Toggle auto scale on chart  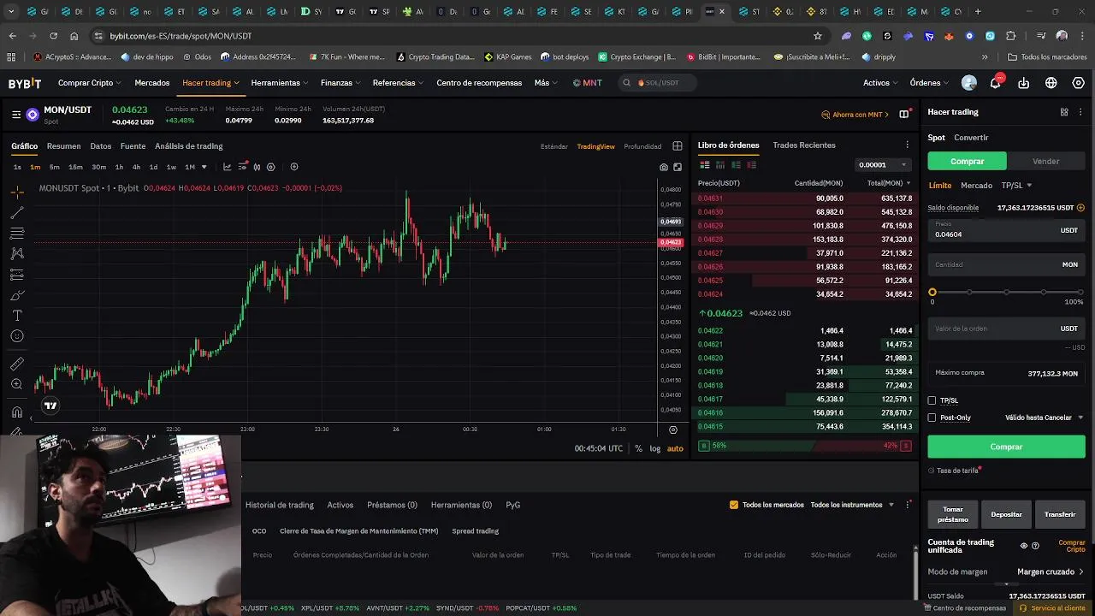[675, 448]
